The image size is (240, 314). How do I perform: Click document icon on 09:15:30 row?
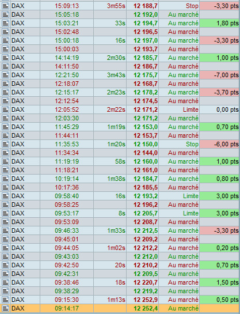5,300
